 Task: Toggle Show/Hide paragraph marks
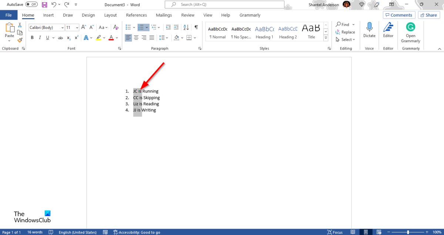196,27
